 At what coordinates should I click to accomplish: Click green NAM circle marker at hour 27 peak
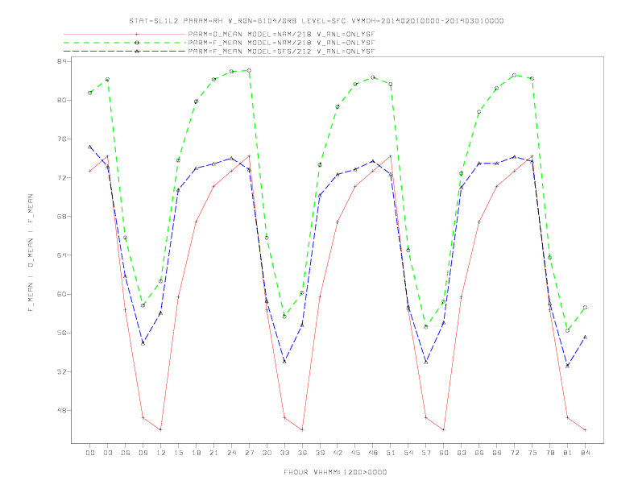pos(249,71)
